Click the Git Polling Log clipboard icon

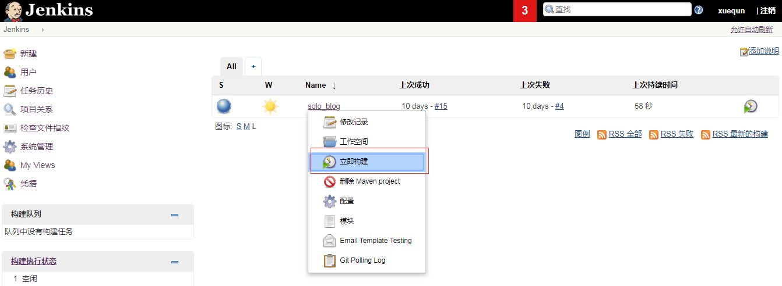click(330, 260)
